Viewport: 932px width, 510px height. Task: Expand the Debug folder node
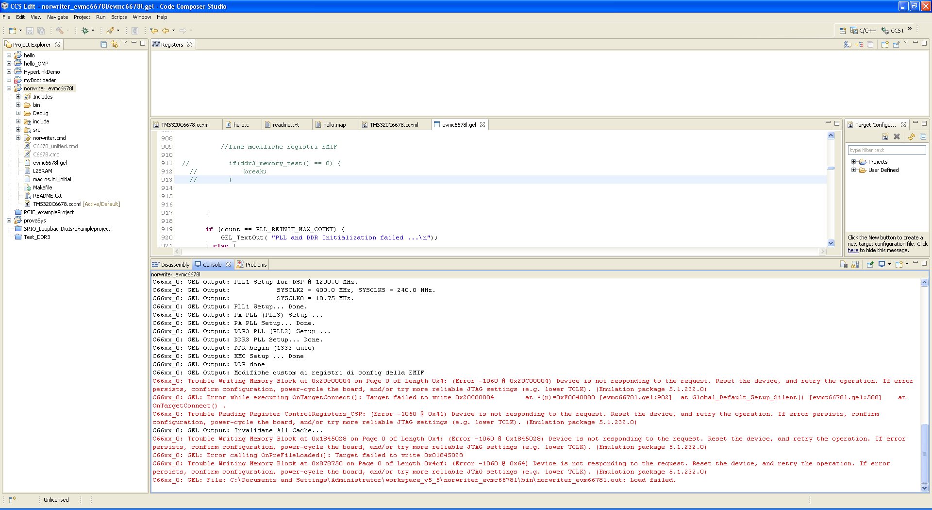(x=18, y=113)
